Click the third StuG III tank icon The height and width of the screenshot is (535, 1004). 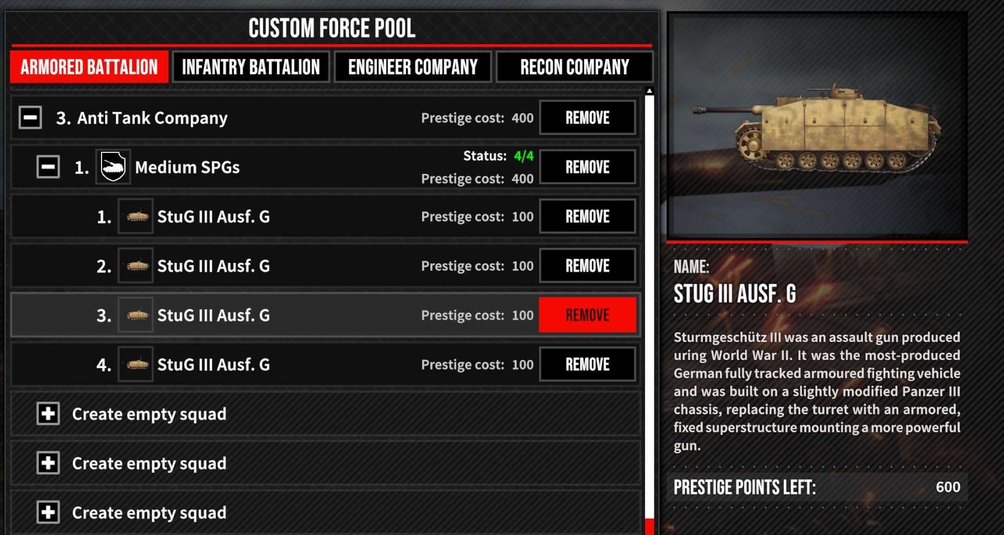[x=136, y=315]
